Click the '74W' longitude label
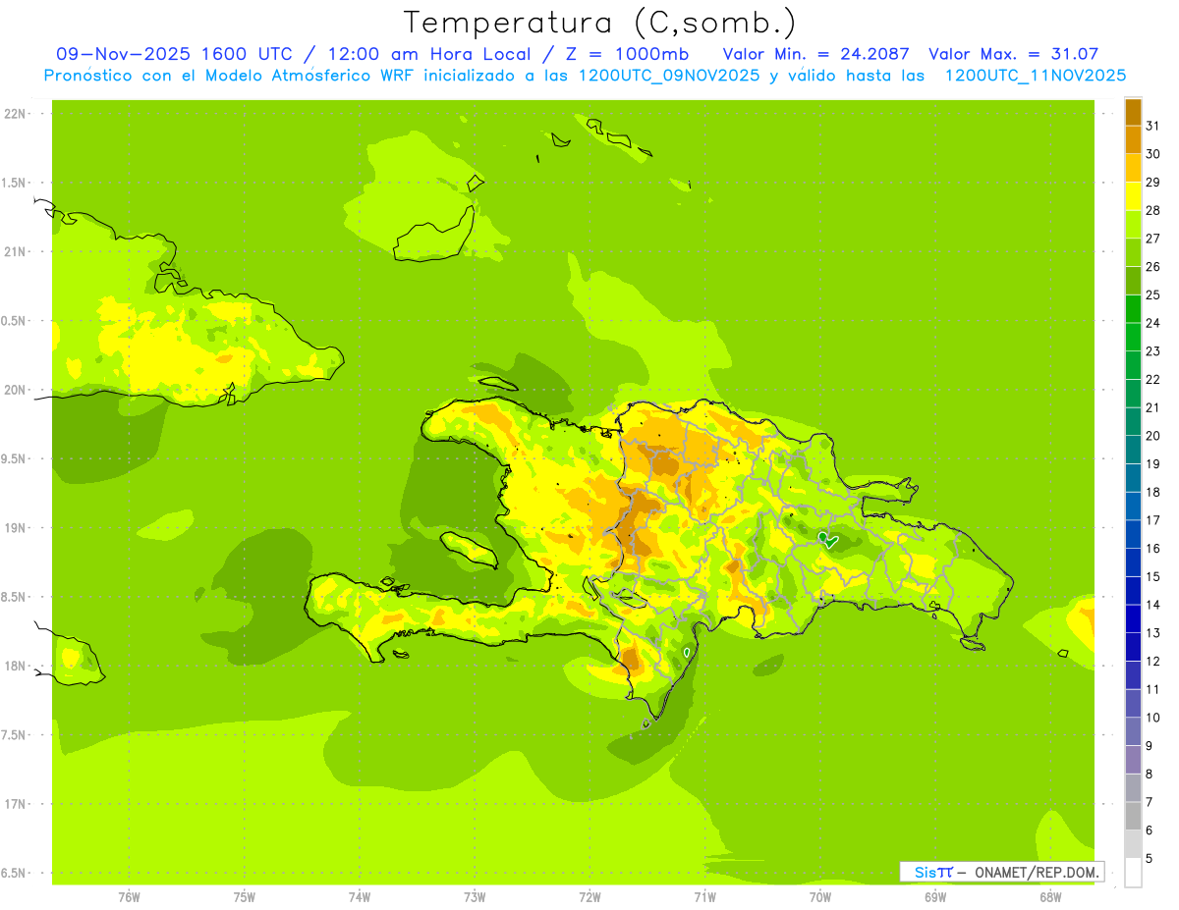The image size is (1179, 910). click(x=359, y=896)
